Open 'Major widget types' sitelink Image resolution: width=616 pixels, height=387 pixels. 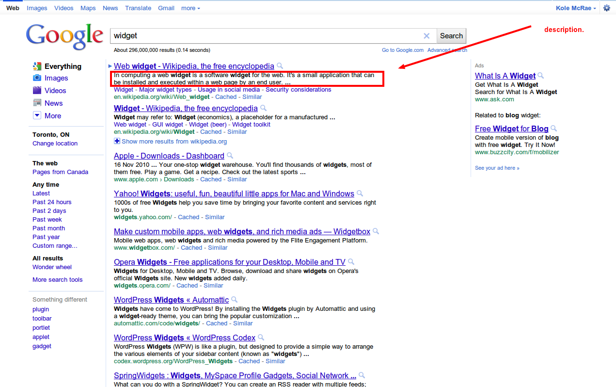click(165, 89)
